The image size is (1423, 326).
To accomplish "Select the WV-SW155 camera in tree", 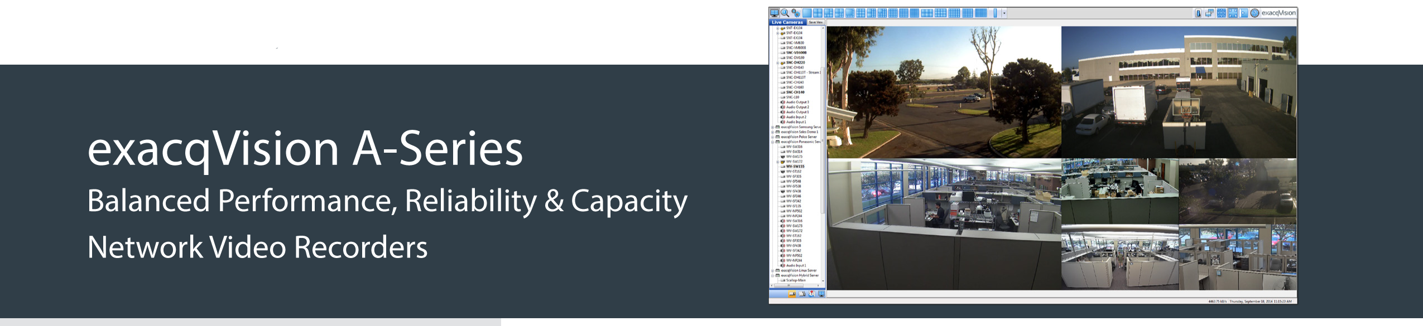I will tap(795, 166).
